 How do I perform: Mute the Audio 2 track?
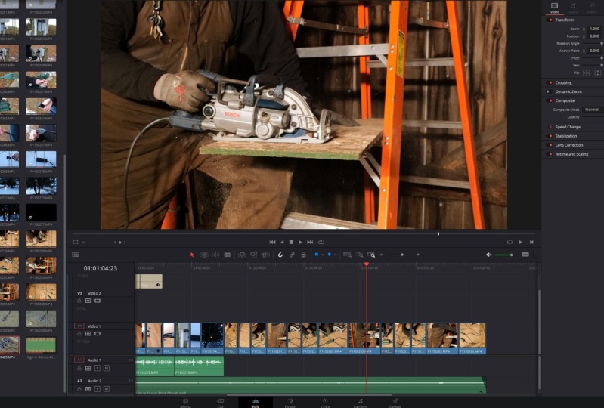pyautogui.click(x=107, y=389)
